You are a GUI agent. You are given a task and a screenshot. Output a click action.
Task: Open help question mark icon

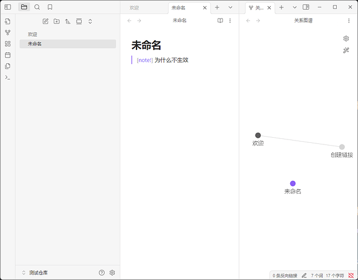coord(102,273)
